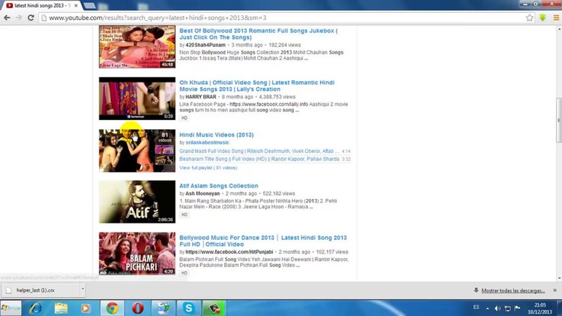
Task: Click the screen recorder taskbar icon
Action: coord(214,308)
